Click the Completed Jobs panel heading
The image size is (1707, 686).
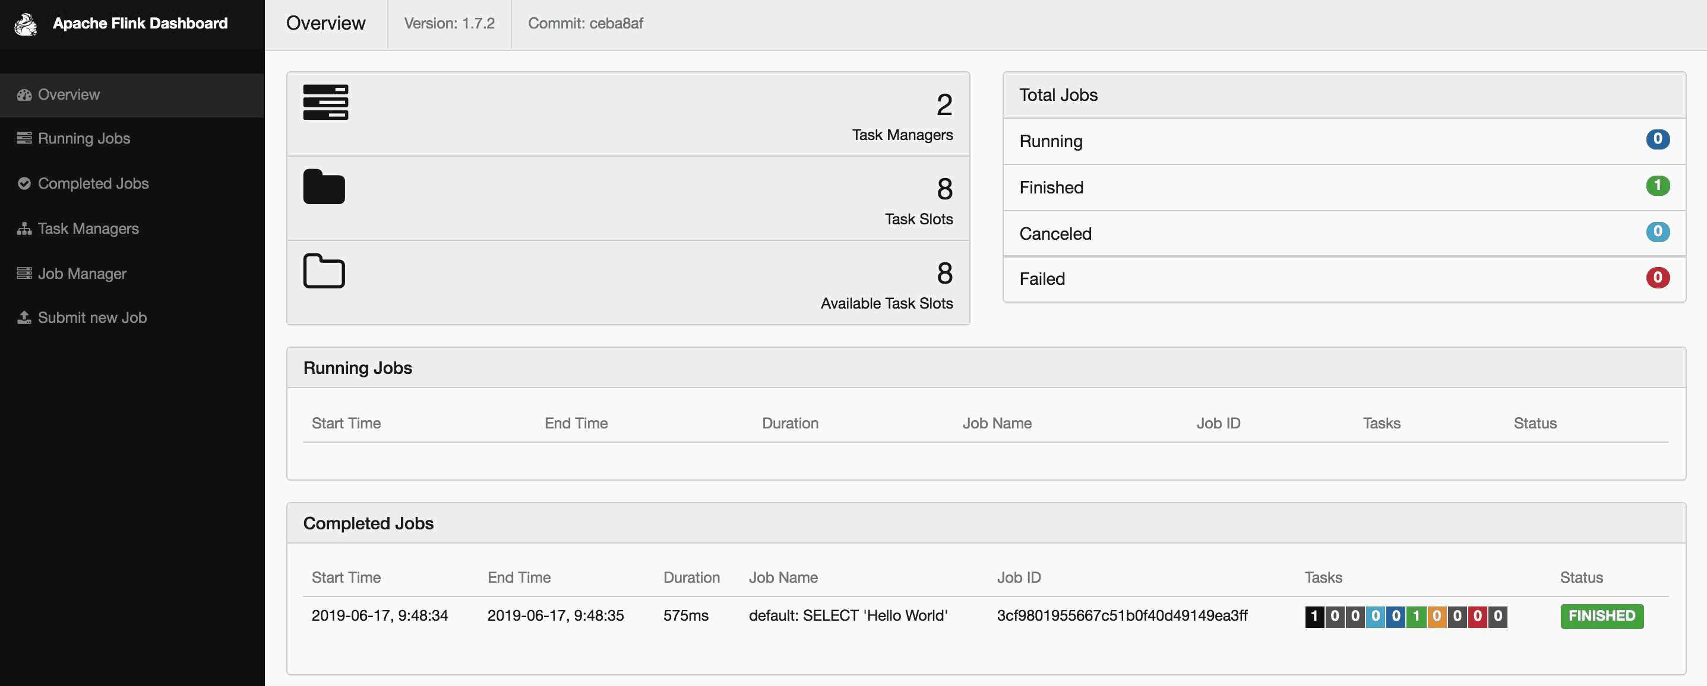[368, 523]
